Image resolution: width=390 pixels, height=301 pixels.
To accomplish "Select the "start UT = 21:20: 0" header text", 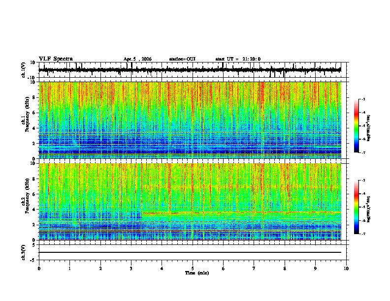I will (x=238, y=59).
